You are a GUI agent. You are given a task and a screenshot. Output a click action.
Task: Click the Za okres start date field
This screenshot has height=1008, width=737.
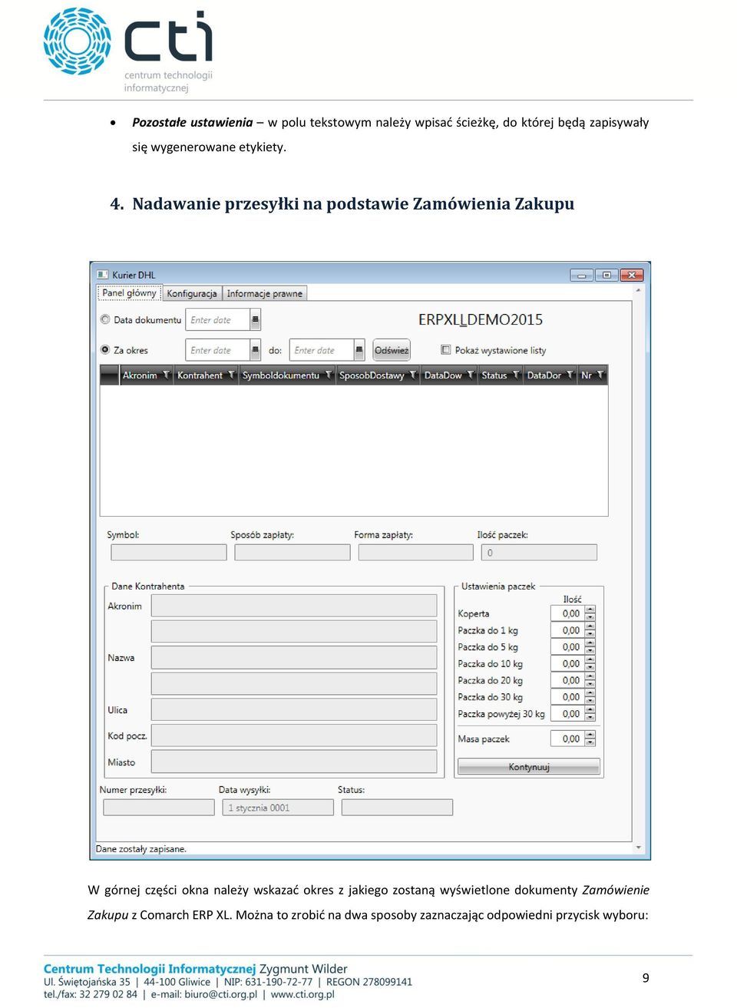coord(218,350)
